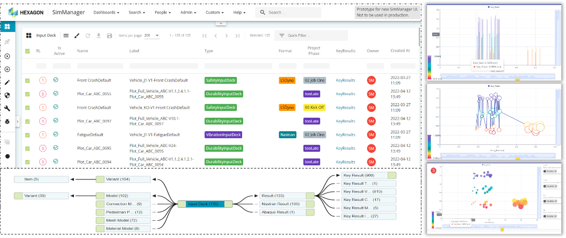Screen dimensions: 566x238
Task: Click the yellow range slider handle on the middle line chart
Action: click(517, 159)
